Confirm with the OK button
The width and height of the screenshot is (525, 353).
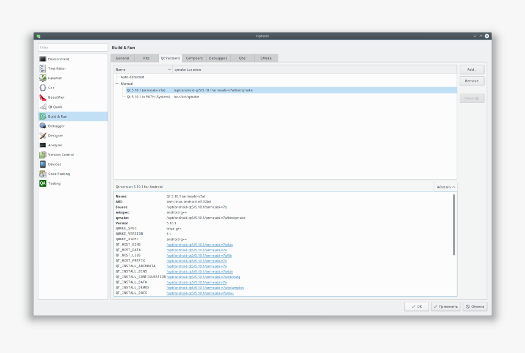coord(416,307)
